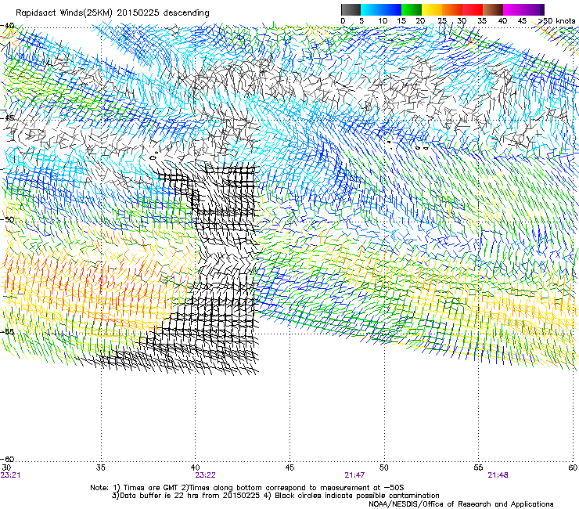Screen dimensions: 579x509
Task: Click the yellow 20-25 knots legend segment
Action: 432,9
